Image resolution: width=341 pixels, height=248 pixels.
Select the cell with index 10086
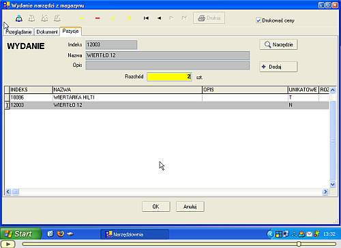point(31,97)
